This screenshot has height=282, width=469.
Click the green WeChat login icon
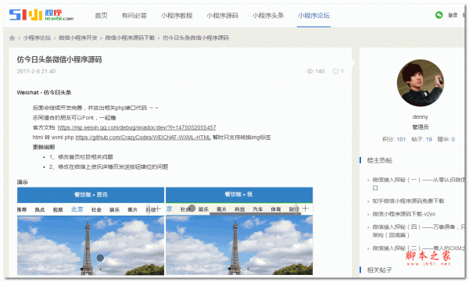[x=439, y=15]
